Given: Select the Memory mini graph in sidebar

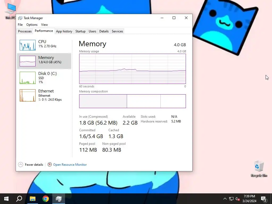Looking at the screenshot, I should 28,61.
